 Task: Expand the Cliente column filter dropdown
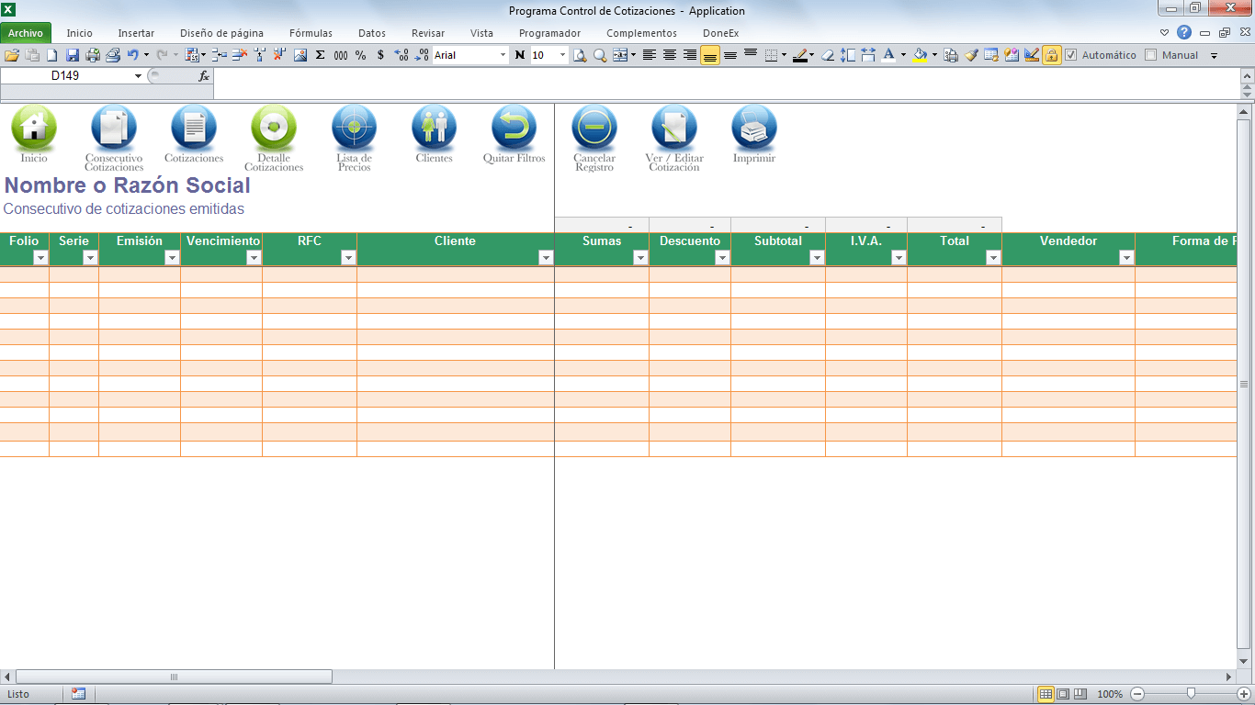point(546,258)
